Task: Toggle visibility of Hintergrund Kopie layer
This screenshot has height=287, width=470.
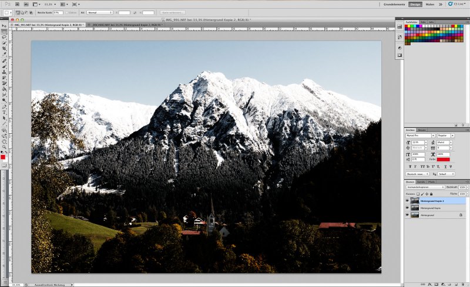Action: click(x=407, y=208)
